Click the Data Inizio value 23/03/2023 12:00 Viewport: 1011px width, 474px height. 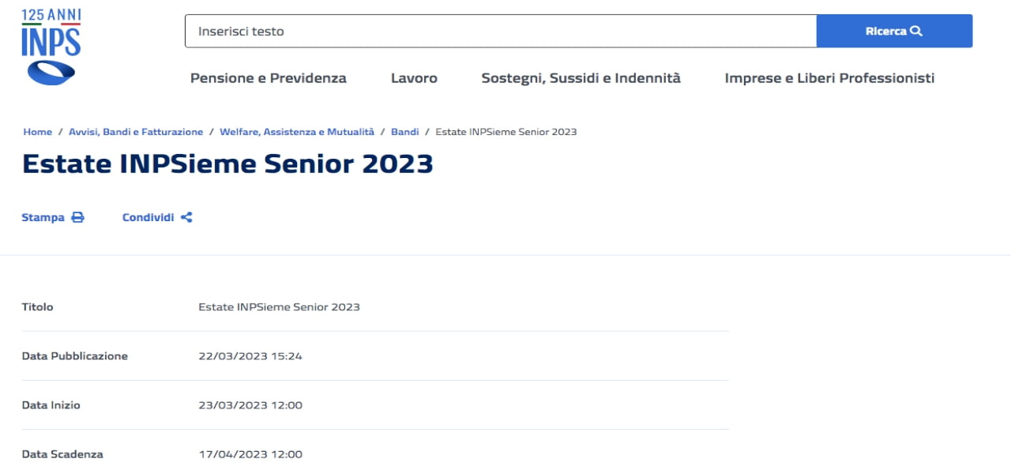250,405
